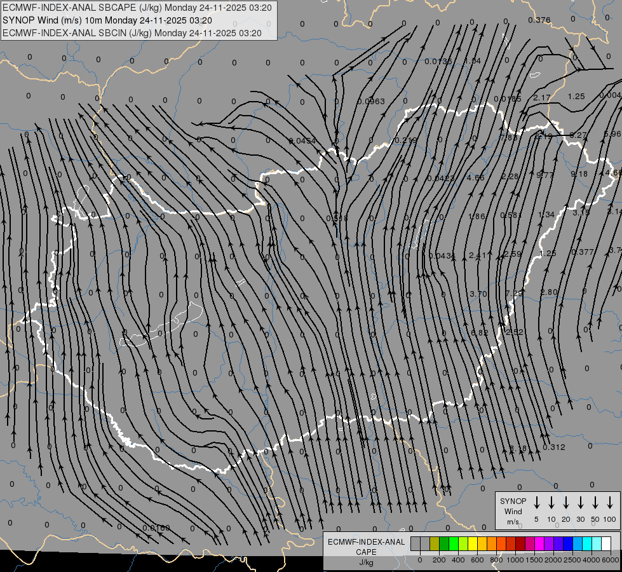Click the 2.59 value on the map
This screenshot has height=572, width=622.
(x=512, y=254)
